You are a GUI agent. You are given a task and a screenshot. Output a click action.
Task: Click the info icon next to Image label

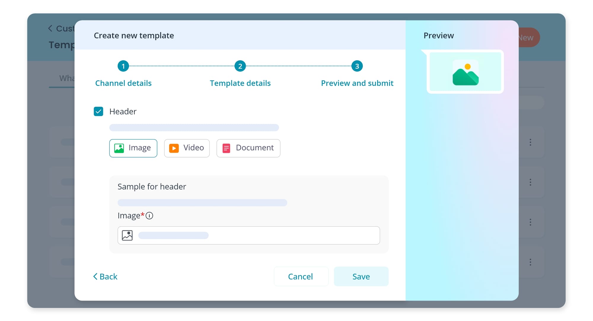[150, 216]
